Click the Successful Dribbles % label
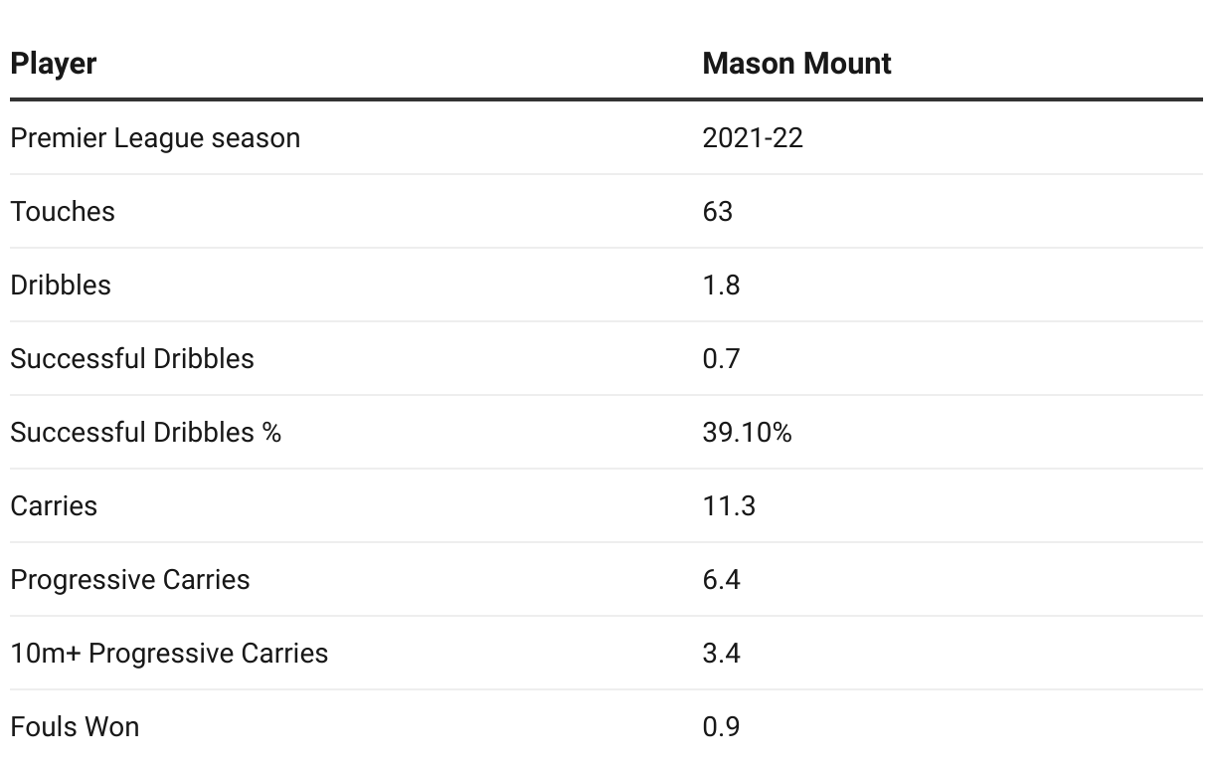The height and width of the screenshot is (772, 1213). [x=146, y=432]
